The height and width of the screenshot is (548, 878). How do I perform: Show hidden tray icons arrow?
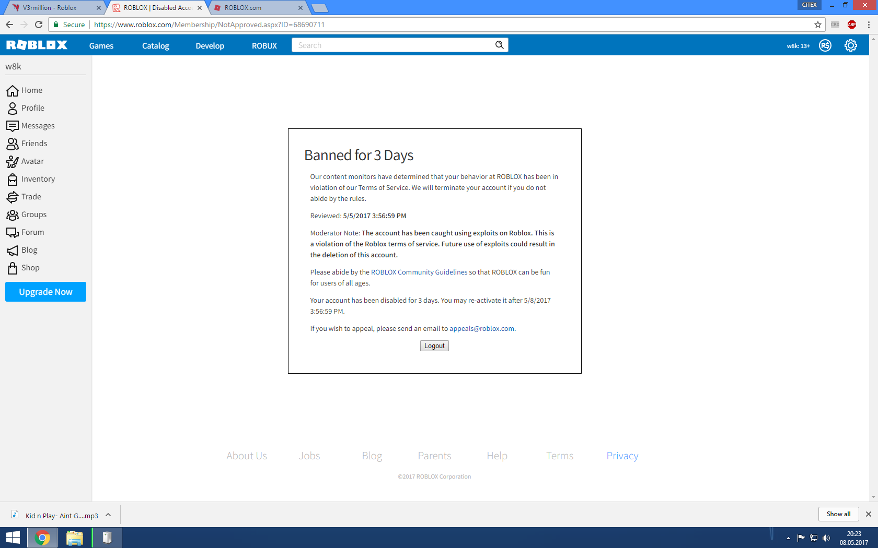click(788, 538)
